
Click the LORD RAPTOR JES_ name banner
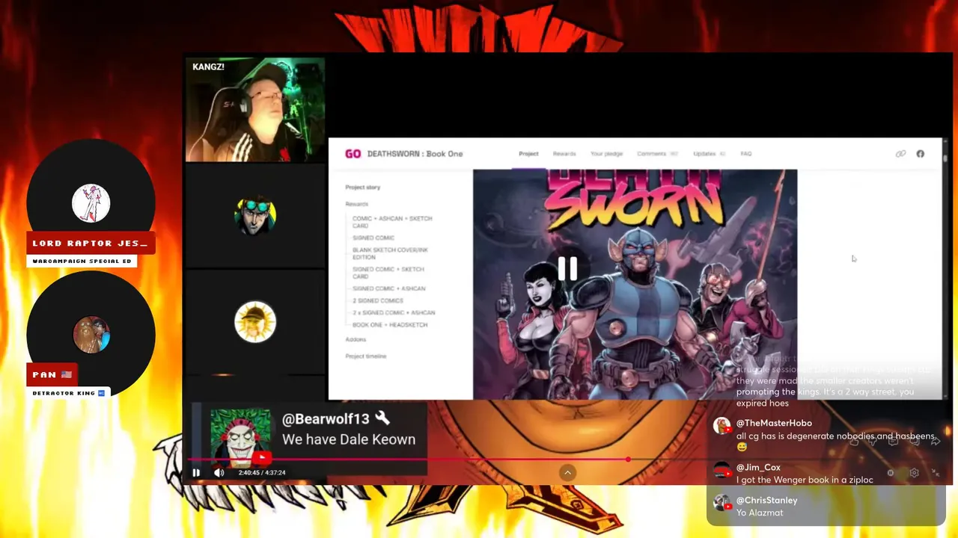[91, 243]
